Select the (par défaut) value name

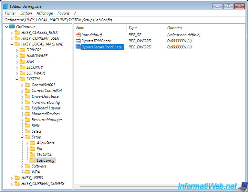click(92, 35)
